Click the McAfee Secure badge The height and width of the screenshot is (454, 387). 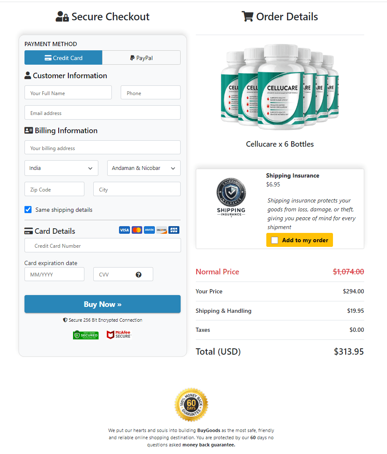[x=119, y=334]
